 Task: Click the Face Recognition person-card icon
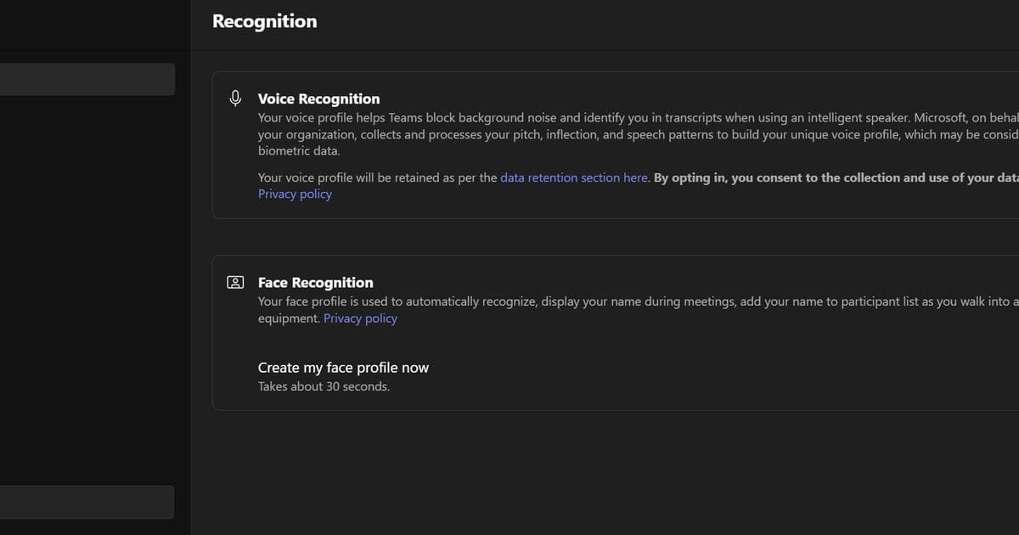pyautogui.click(x=236, y=282)
